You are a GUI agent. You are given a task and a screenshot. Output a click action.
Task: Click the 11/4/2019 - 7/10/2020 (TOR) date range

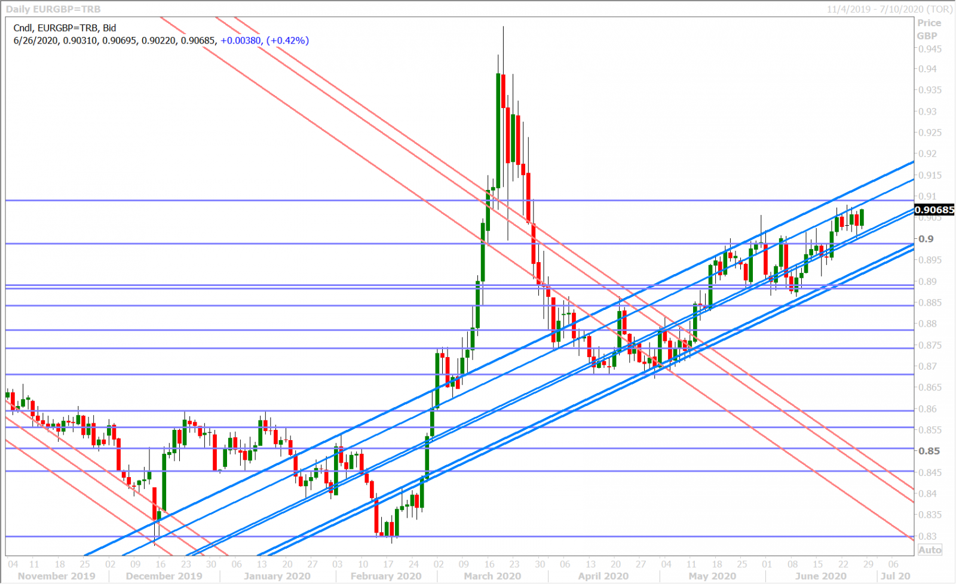pos(890,9)
